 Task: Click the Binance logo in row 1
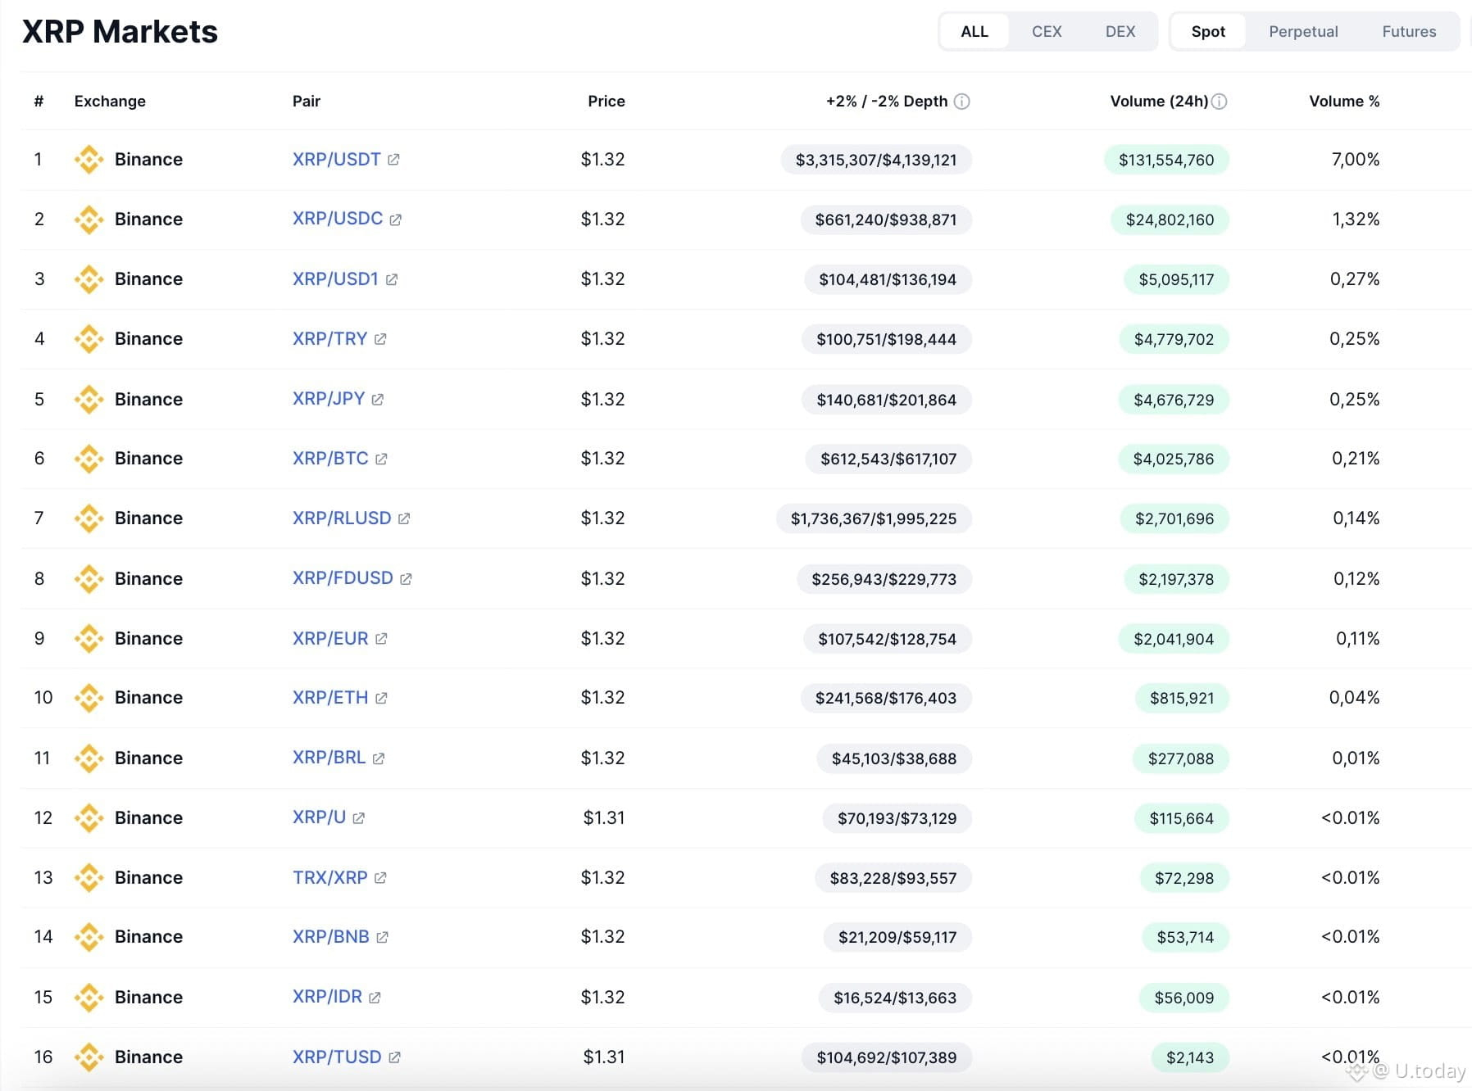(x=89, y=160)
